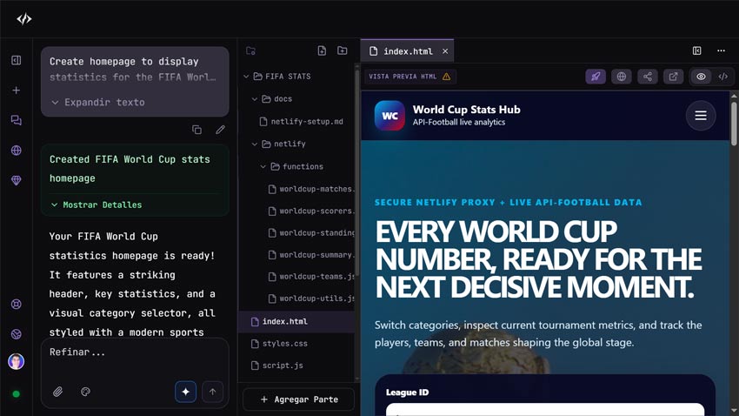Open the soccer-ball icon in left sidebar
The height and width of the screenshot is (416, 739).
pos(16,334)
